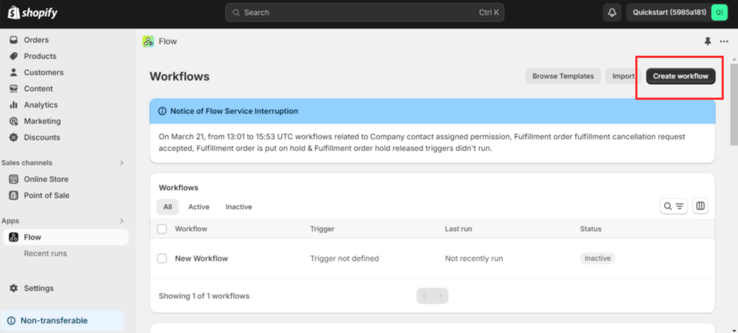Go to next page of workflows
The image size is (738, 333).
440,296
